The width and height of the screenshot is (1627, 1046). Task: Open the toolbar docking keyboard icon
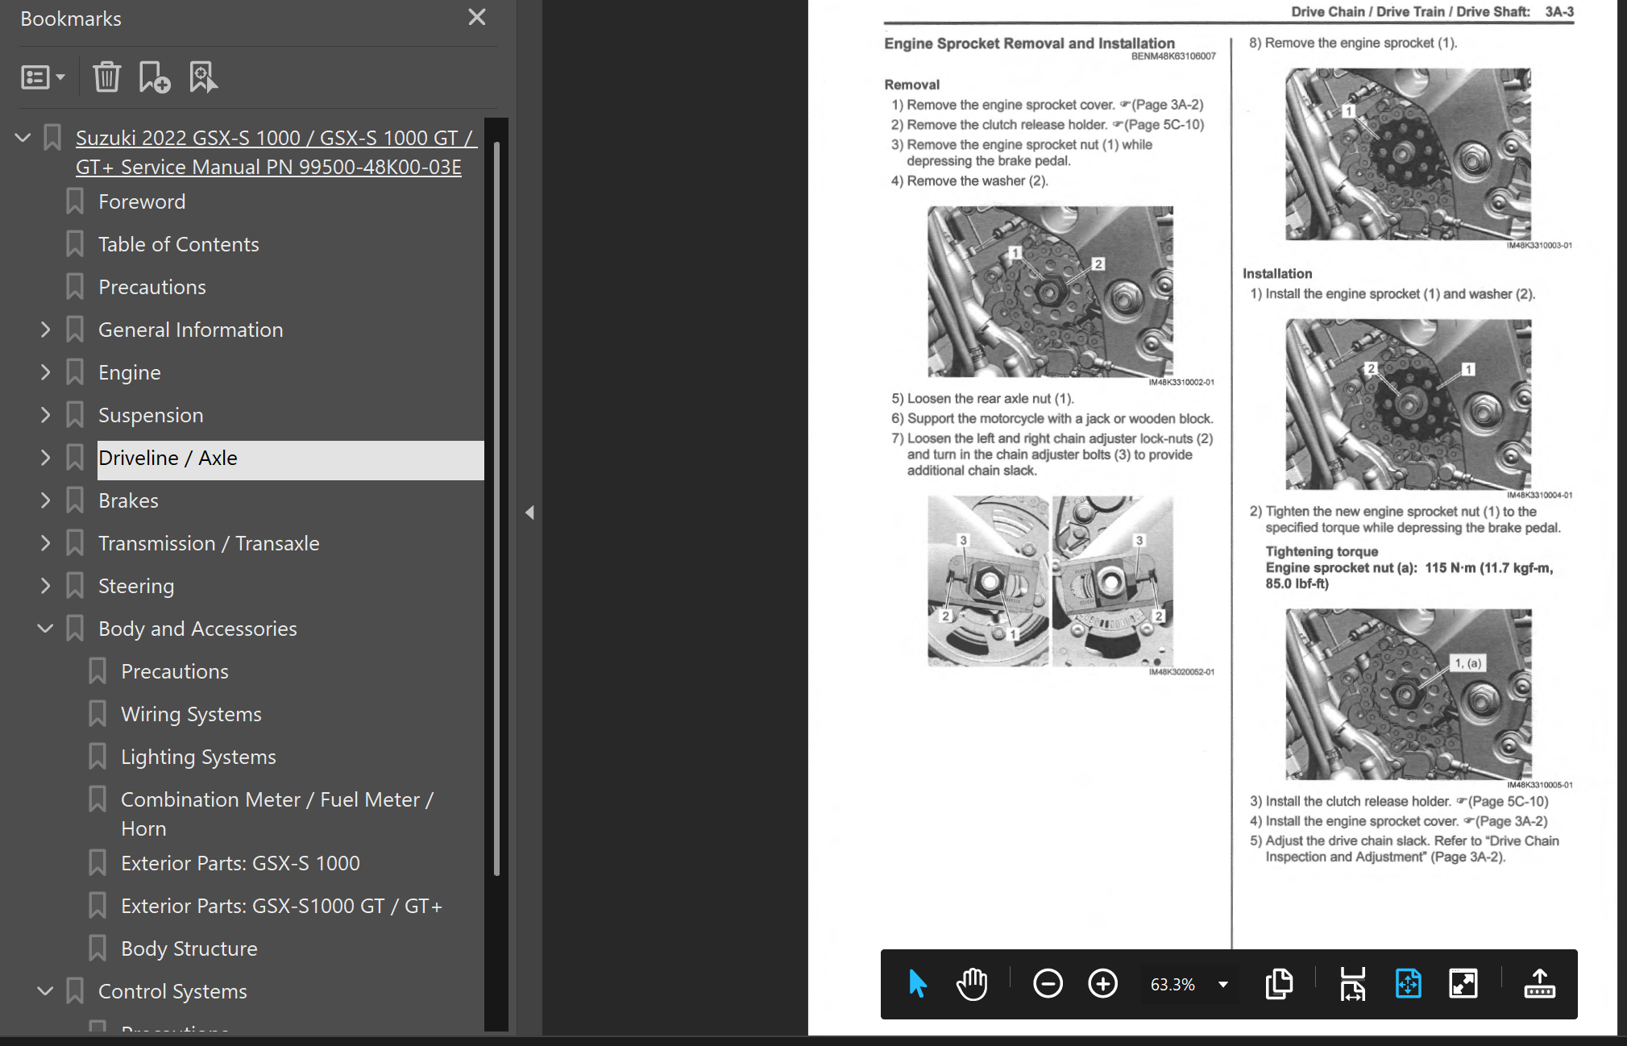[1539, 984]
